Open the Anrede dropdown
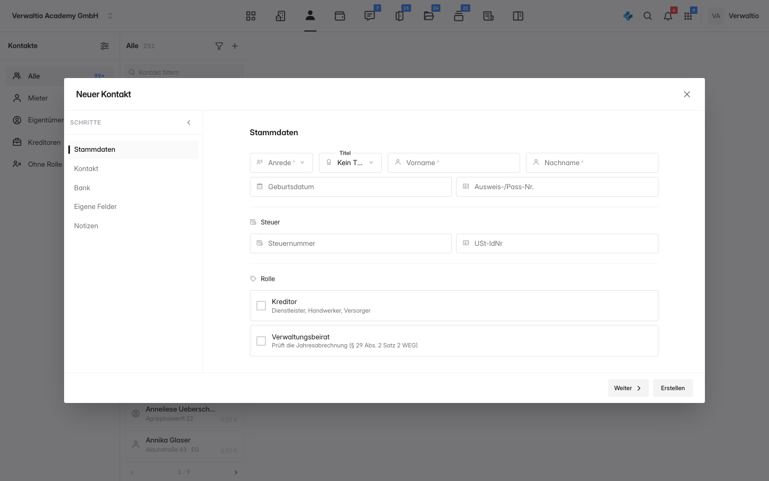769x481 pixels. 281,162
